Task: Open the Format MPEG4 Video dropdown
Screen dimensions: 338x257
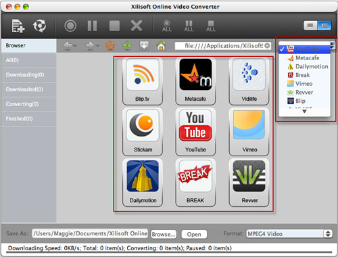Action: coord(289,234)
